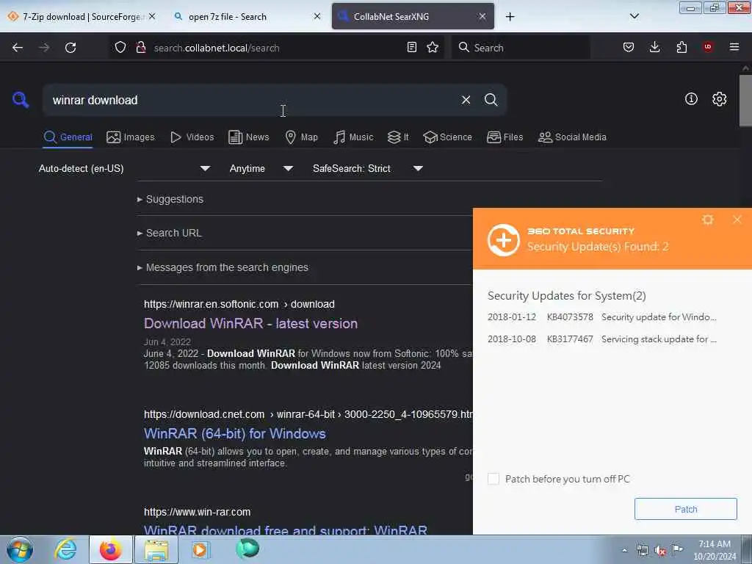Click the muted volume tray icon
Screen dimensions: 752x564
click(660, 551)
